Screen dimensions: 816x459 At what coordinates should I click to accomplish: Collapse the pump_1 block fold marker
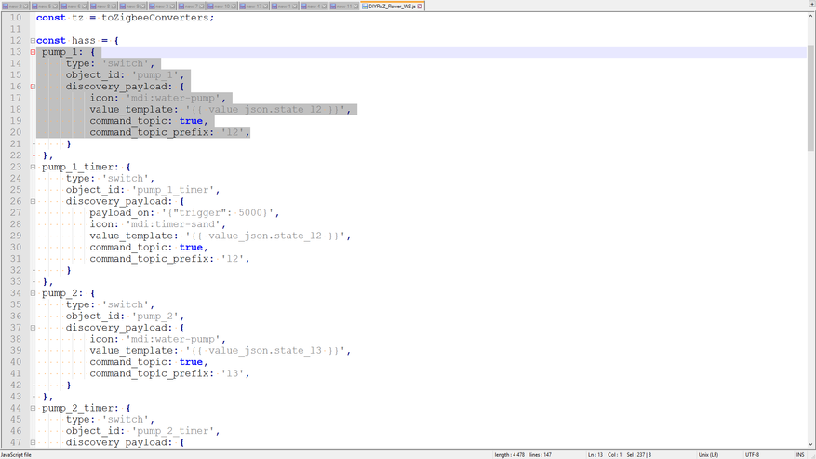click(33, 52)
